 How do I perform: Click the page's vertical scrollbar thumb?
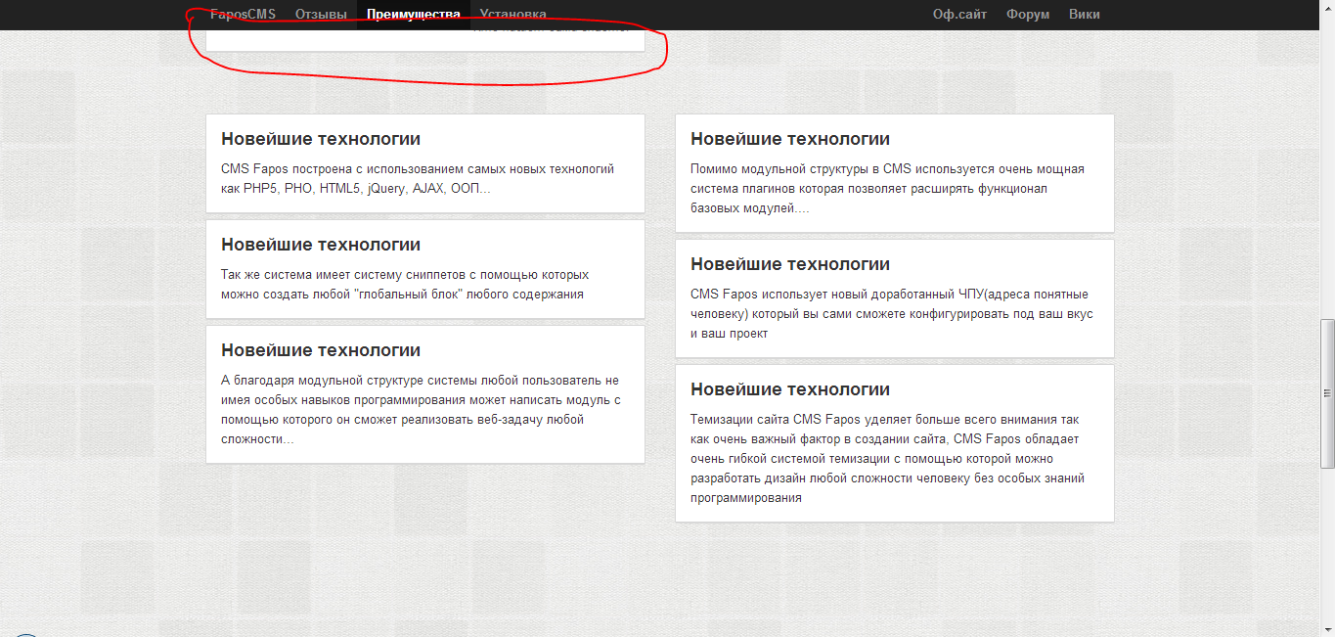point(1327,391)
